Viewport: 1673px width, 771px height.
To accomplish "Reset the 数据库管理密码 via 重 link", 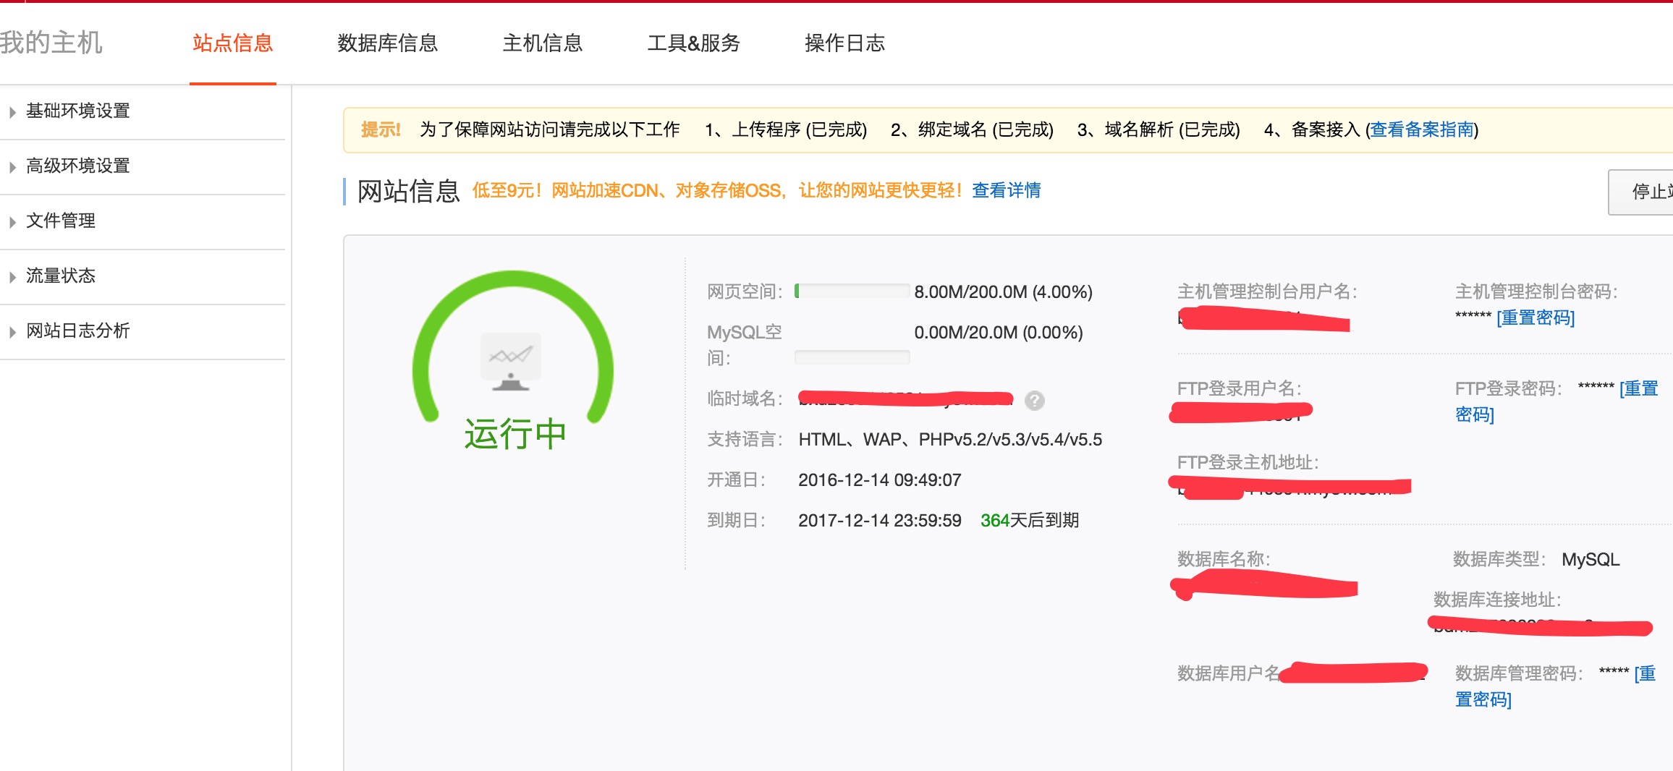I will (x=1645, y=673).
